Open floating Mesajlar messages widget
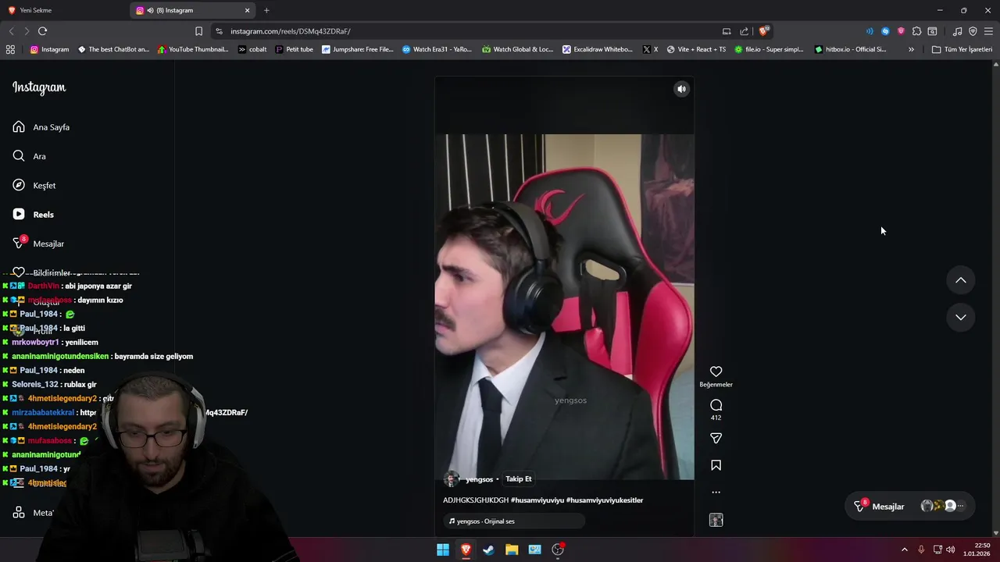This screenshot has height=562, width=1000. click(909, 507)
